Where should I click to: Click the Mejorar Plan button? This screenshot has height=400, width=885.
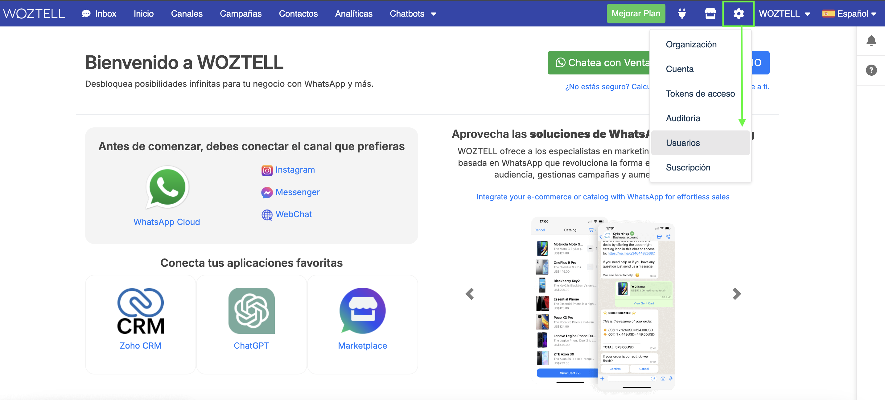pos(636,14)
